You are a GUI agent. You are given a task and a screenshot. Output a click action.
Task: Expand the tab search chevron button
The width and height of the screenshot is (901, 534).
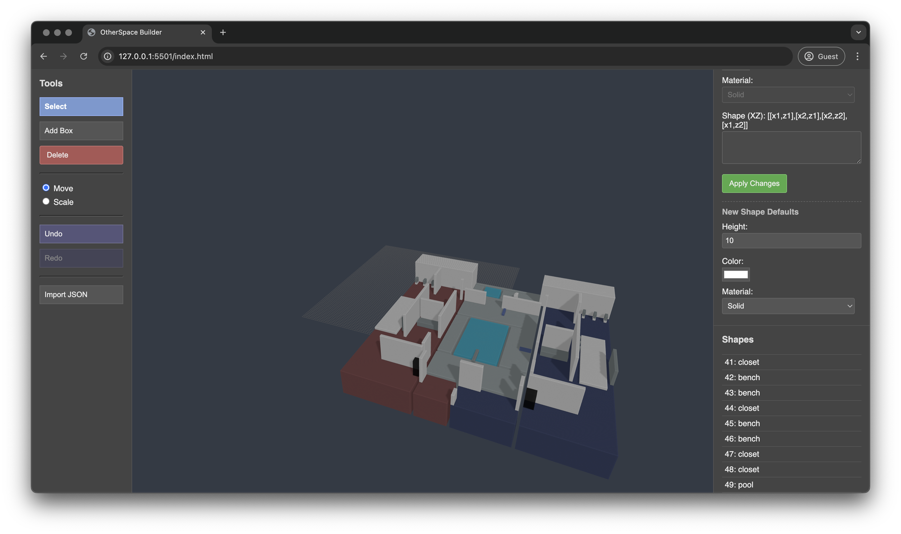pos(858,32)
